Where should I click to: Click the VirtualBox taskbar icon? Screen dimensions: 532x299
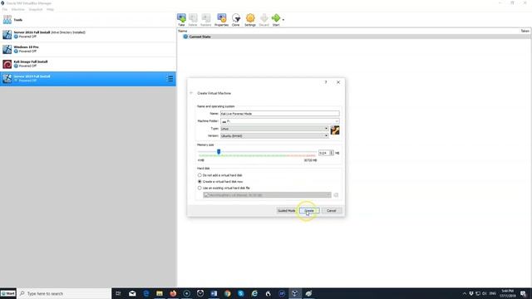point(295,293)
